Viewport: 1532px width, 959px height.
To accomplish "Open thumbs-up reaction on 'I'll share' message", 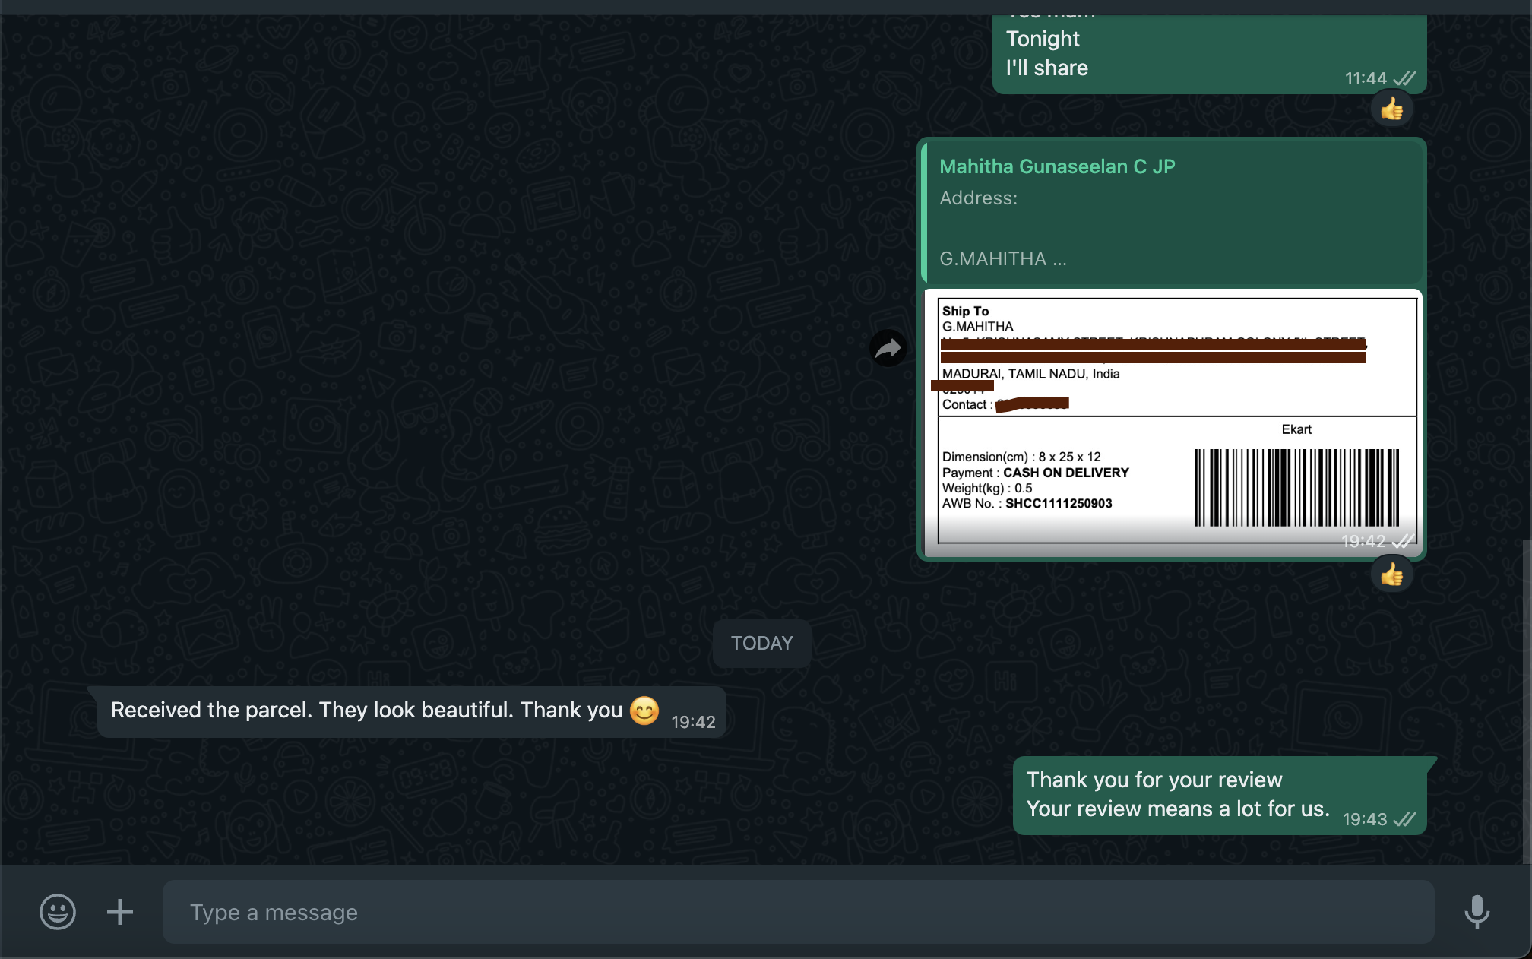I will pos(1391,109).
